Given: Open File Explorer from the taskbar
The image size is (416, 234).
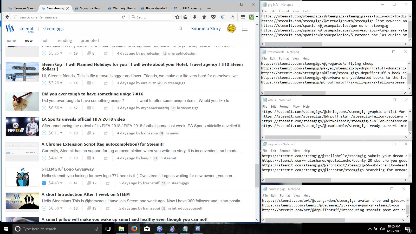Looking at the screenshot, I should (x=121, y=229).
